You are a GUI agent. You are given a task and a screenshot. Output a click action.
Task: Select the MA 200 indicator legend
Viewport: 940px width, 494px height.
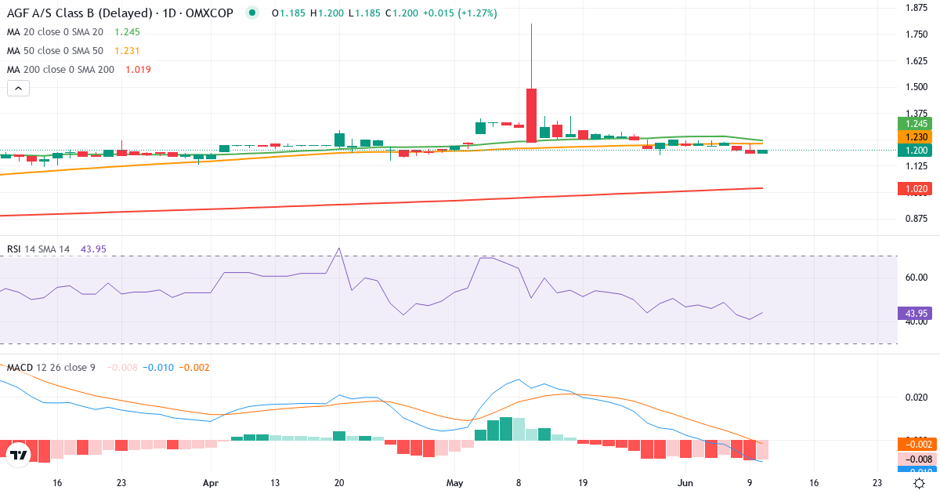[60, 70]
